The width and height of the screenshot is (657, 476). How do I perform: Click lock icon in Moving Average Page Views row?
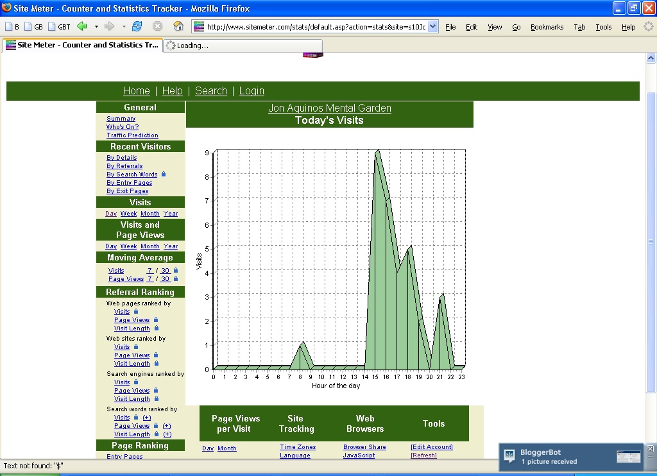tap(176, 278)
